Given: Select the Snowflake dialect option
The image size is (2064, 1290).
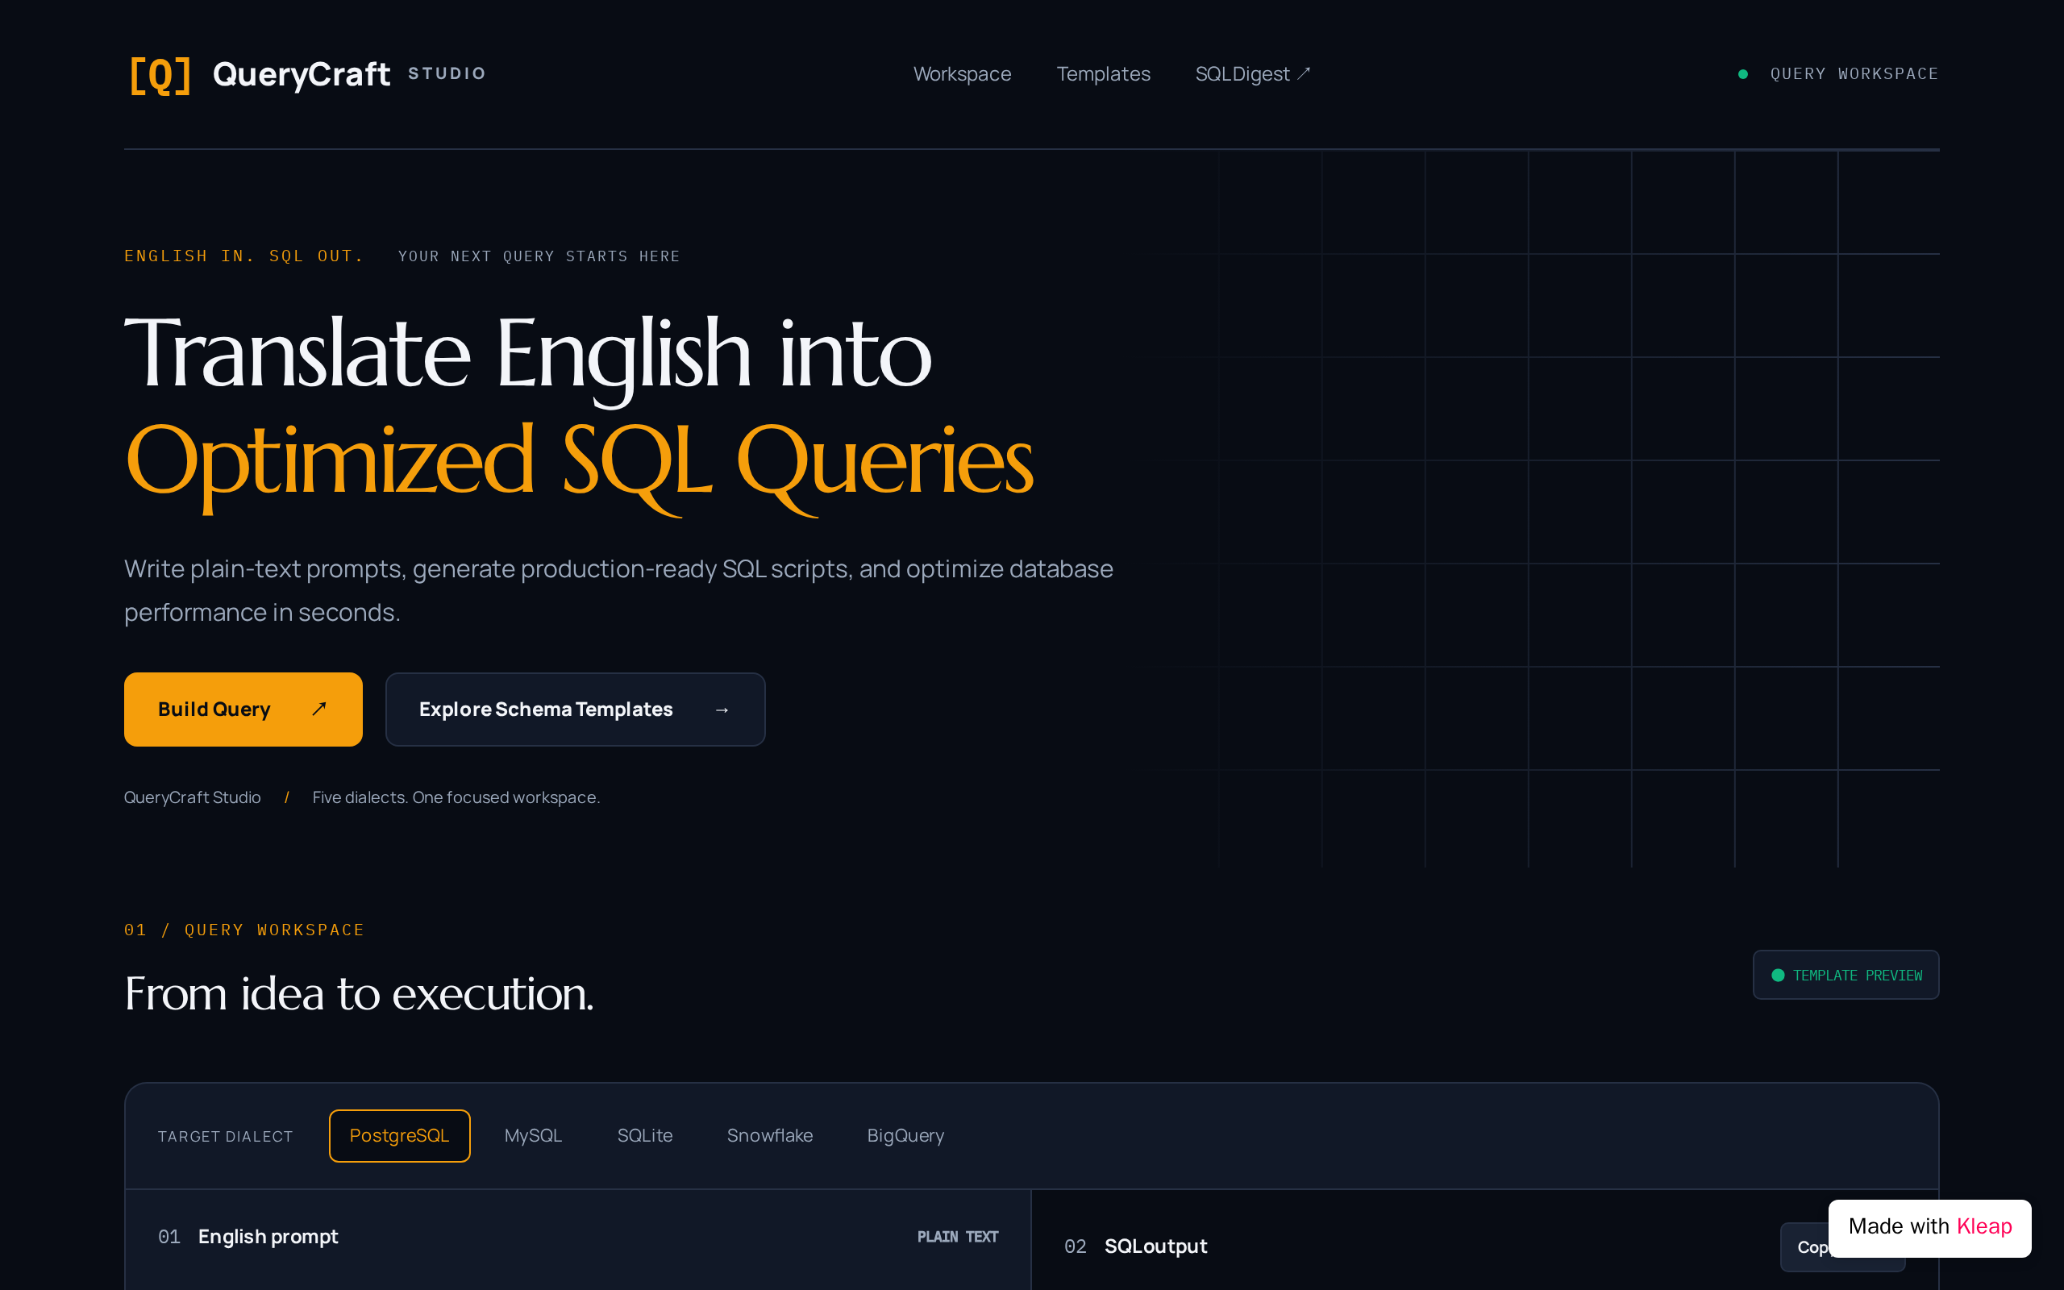Looking at the screenshot, I should click(x=769, y=1135).
